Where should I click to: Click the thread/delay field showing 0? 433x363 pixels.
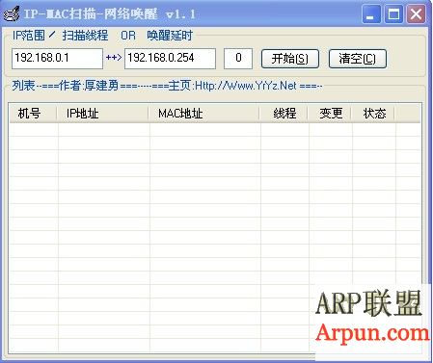[238, 59]
